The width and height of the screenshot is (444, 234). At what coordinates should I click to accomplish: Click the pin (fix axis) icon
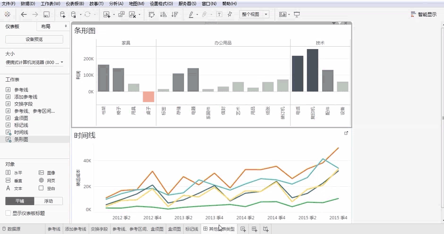(x=230, y=15)
